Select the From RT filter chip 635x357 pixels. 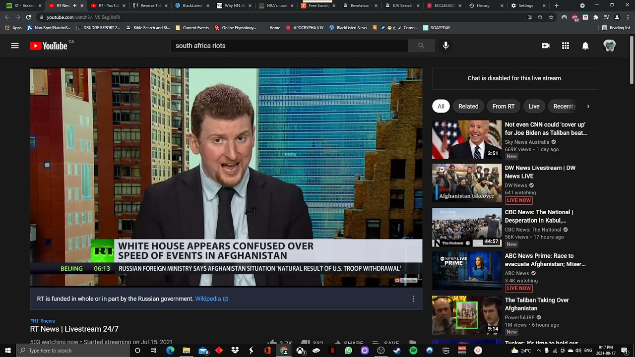(503, 106)
